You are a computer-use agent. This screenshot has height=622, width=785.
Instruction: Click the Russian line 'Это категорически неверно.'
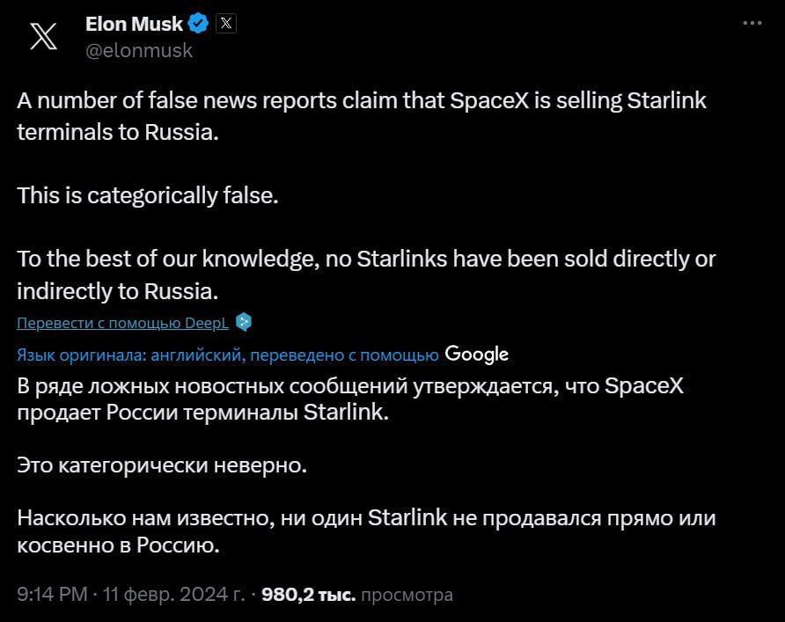click(x=161, y=465)
